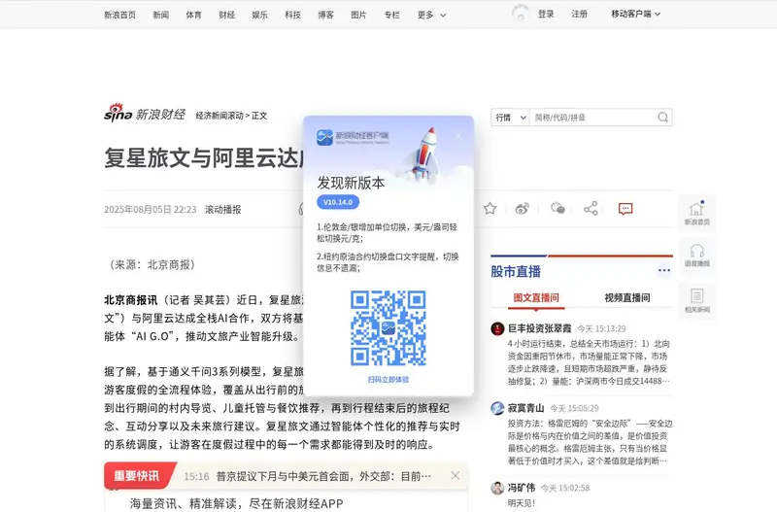This screenshot has width=777, height=512.
Task: Open 寂寞青山 author name
Action: 525,408
